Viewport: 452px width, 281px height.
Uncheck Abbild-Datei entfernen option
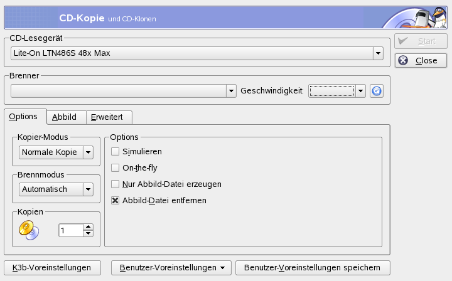(115, 200)
